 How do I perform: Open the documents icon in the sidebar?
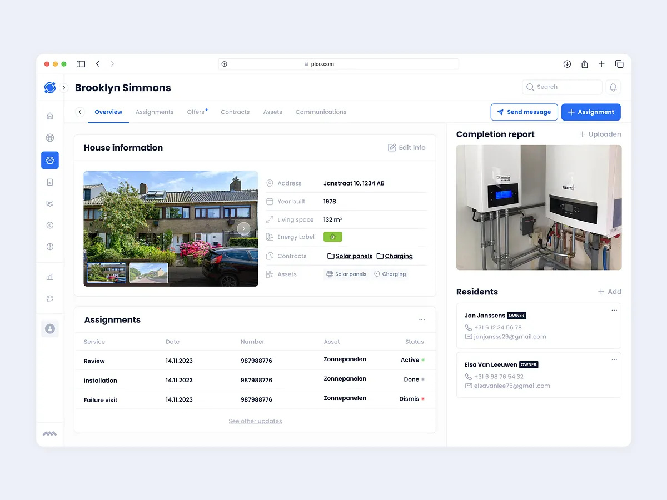point(50,182)
